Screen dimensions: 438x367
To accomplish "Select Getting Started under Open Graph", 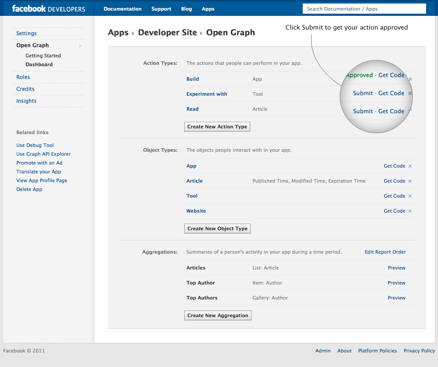I will [x=43, y=56].
